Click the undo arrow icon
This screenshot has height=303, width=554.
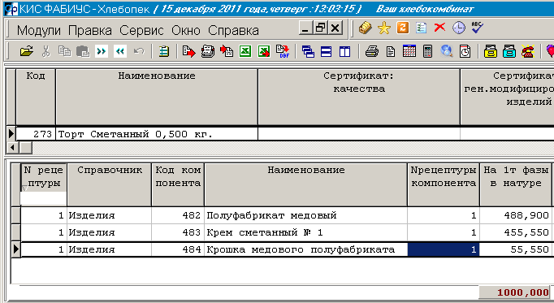tap(139, 51)
